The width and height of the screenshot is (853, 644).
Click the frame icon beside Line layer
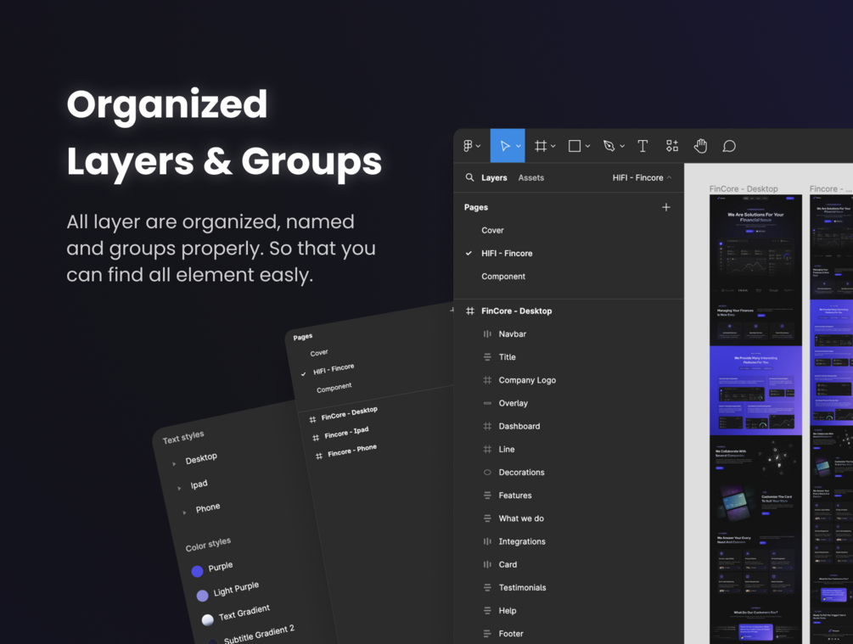(x=487, y=450)
